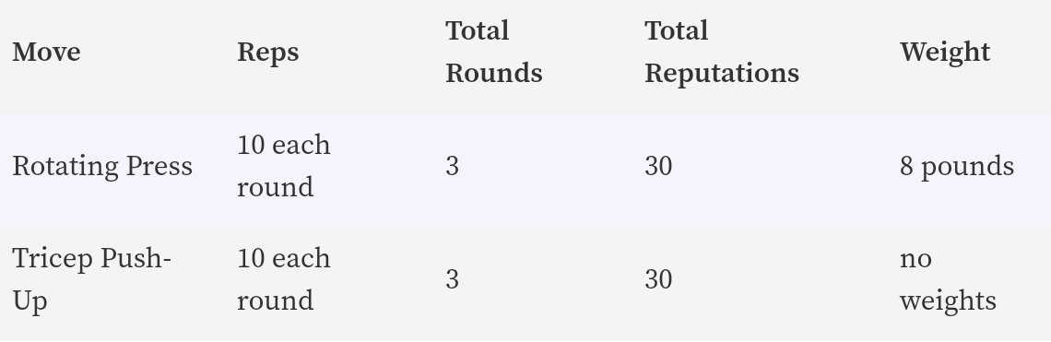Click the Move column header
Screen dimensions: 1051x342
click(46, 53)
